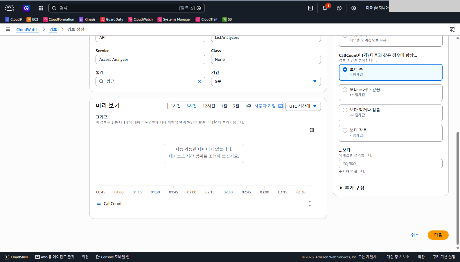Click the 취소 button
Viewport: 460px width, 262px height.
click(x=415, y=235)
